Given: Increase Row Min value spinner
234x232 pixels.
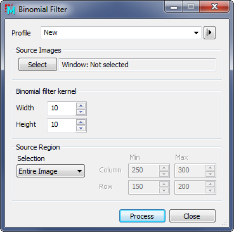Looking at the screenshot, I should (x=164, y=184).
